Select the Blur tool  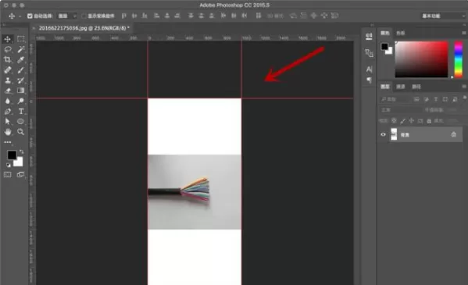[x=8, y=101]
